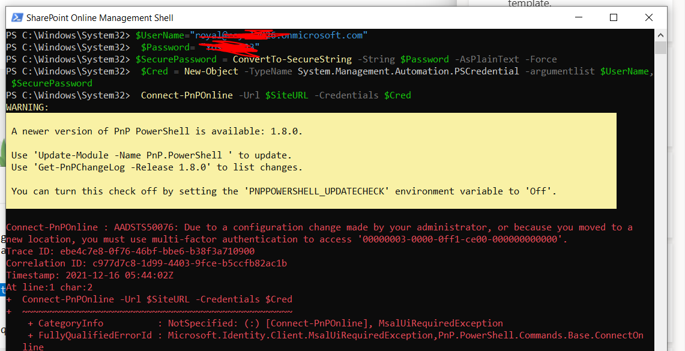Open the PowerShell icon system menu

click(17, 17)
